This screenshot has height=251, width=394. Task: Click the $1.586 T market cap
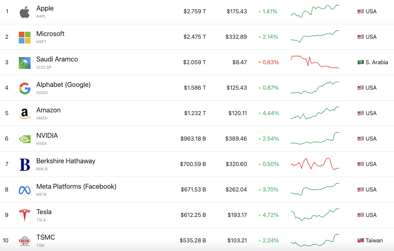coord(195,88)
